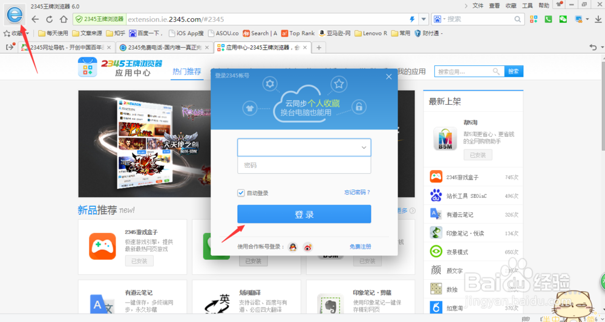Open the skin changer shirt icon

[x=558, y=4]
